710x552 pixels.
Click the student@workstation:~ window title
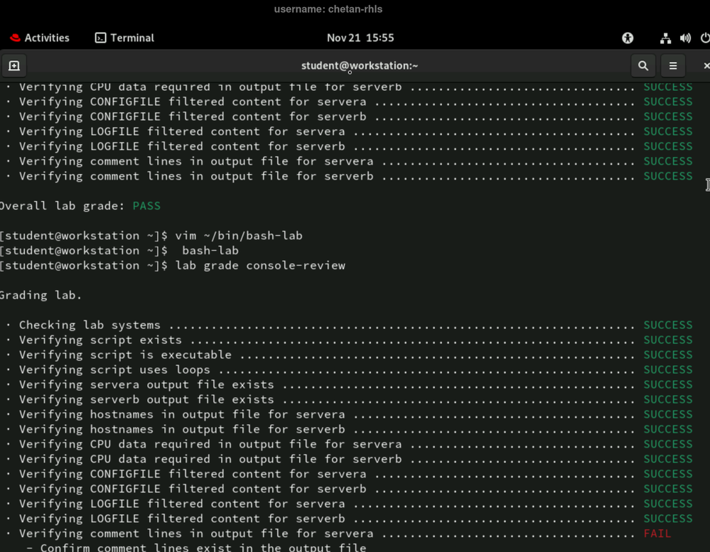pyautogui.click(x=360, y=65)
